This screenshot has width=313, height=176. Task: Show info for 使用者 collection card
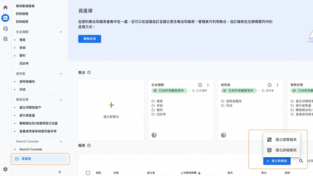click(269, 85)
